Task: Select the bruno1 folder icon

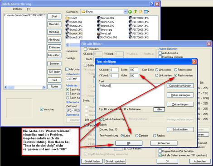Action: point(68,18)
